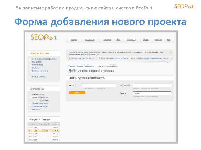
Task: Select the highlighted 33.75 % row in Yandex updates
Action: pos(44,131)
